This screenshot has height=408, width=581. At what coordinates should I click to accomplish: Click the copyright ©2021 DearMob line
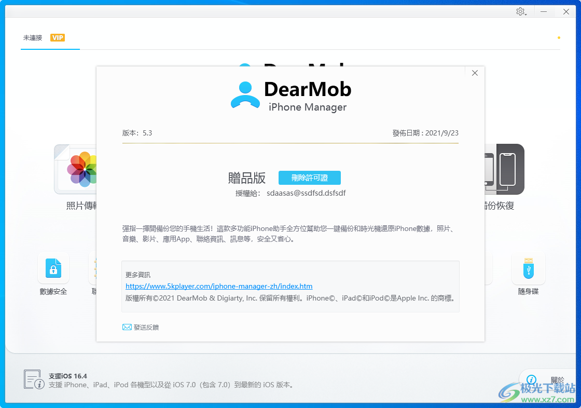point(290,298)
